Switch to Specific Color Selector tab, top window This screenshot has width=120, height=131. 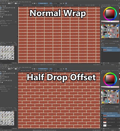(115, 5)
